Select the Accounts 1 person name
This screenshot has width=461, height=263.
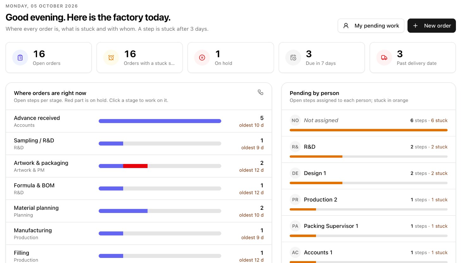[x=318, y=253]
